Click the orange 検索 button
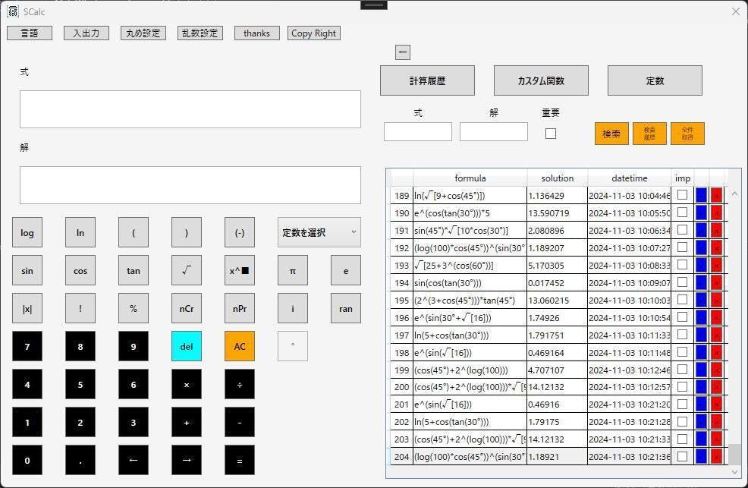The image size is (748, 488). click(x=611, y=134)
